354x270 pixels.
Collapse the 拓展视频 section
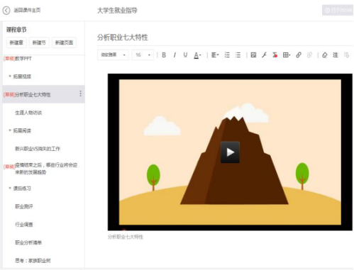10,76
